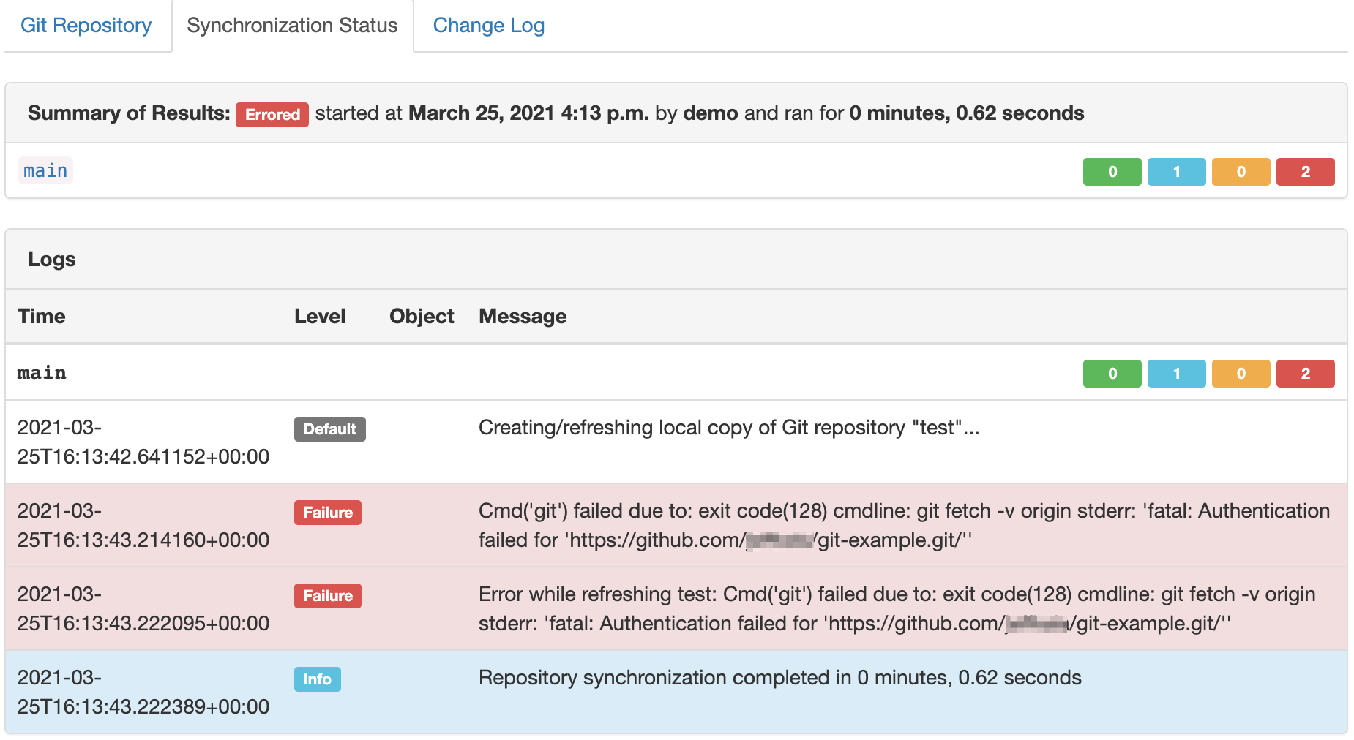
Task: Click the Level column header
Action: point(319,316)
